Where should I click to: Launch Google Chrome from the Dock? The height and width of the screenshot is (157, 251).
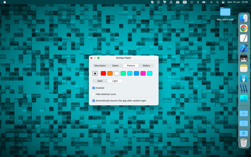pos(244,28)
